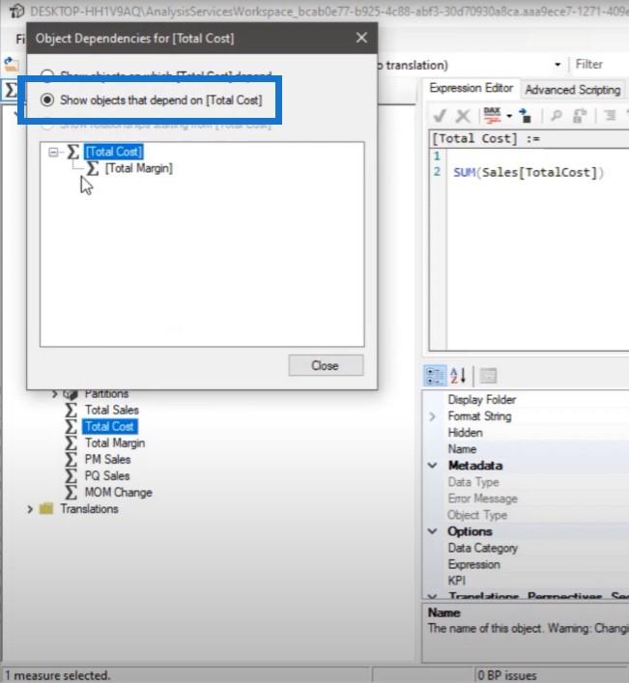The image size is (629, 683).
Task: Select the MOM Change measure
Action: (118, 493)
